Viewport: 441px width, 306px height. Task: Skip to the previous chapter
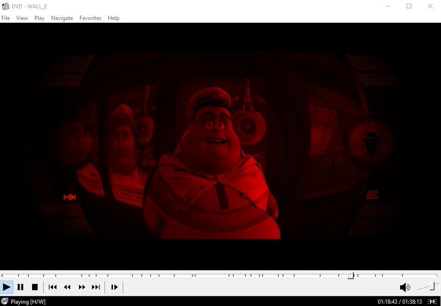click(x=53, y=287)
